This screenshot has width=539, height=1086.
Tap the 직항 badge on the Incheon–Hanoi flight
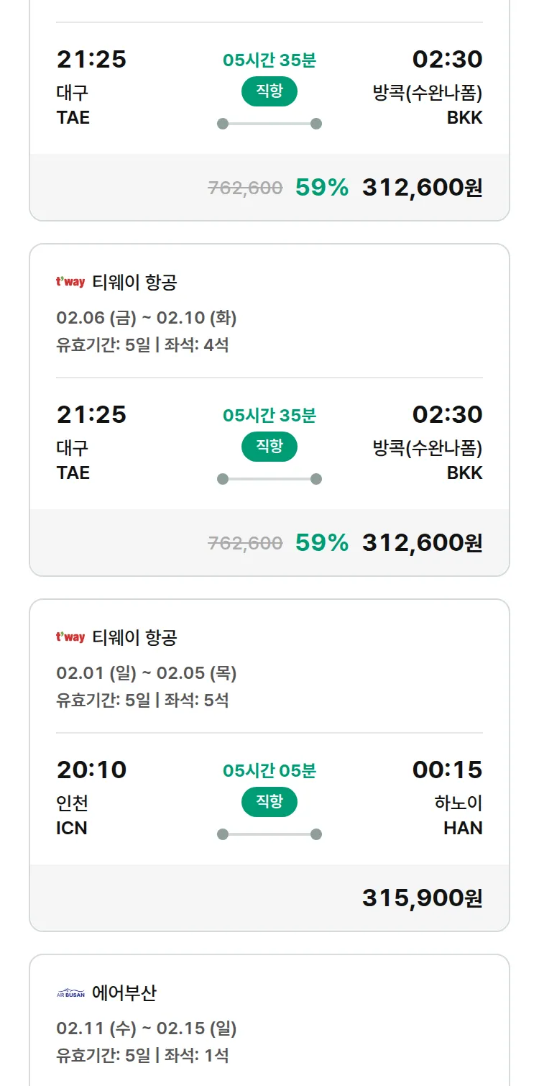coord(269,802)
